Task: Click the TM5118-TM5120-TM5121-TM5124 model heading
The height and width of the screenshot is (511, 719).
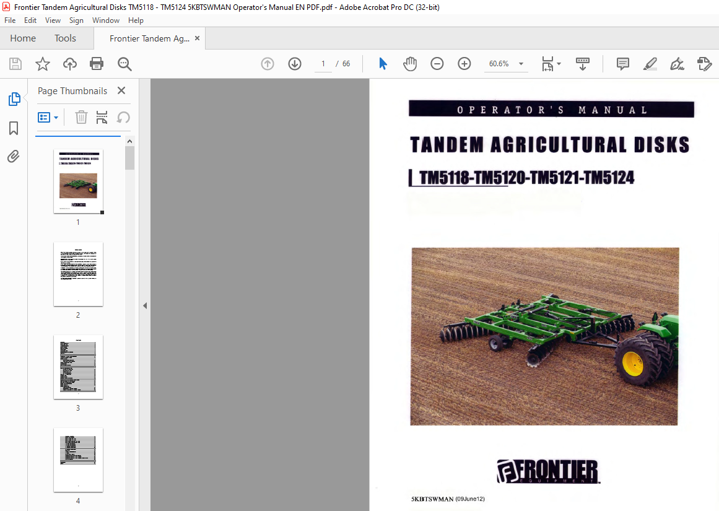Action: tap(526, 178)
